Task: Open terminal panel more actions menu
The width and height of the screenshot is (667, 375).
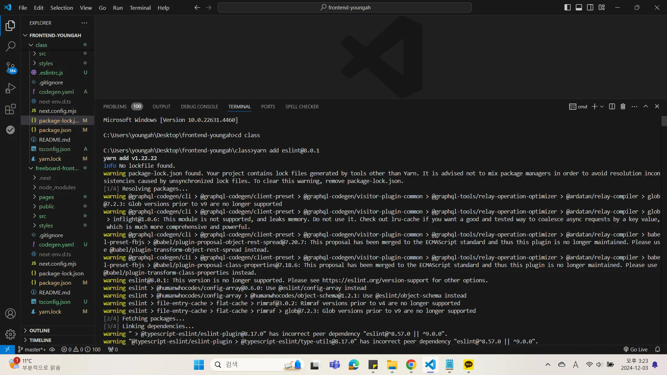Action: 634,107
